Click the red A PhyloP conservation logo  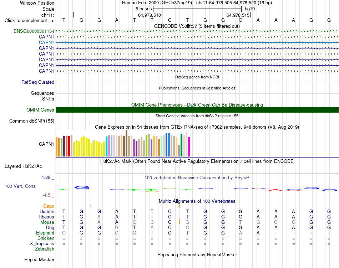click(x=276, y=190)
